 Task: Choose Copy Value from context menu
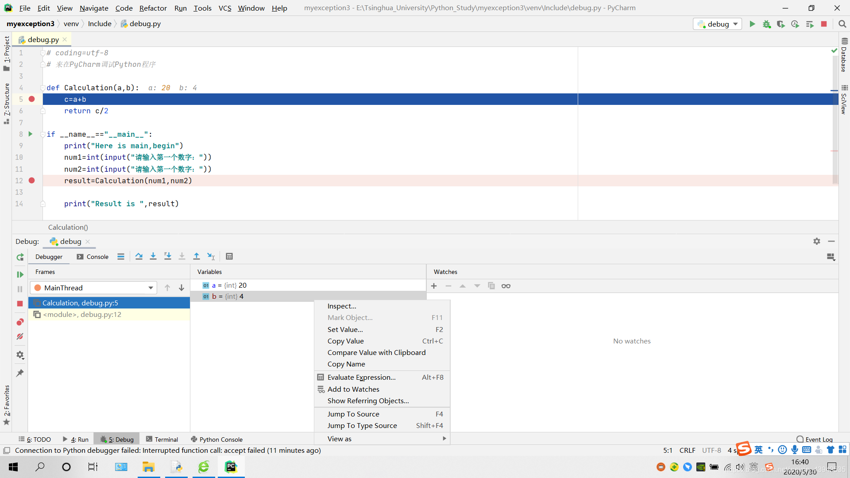point(382,341)
